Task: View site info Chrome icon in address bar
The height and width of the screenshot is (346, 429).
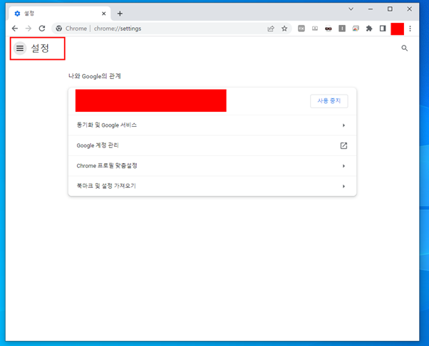Action: click(x=59, y=28)
